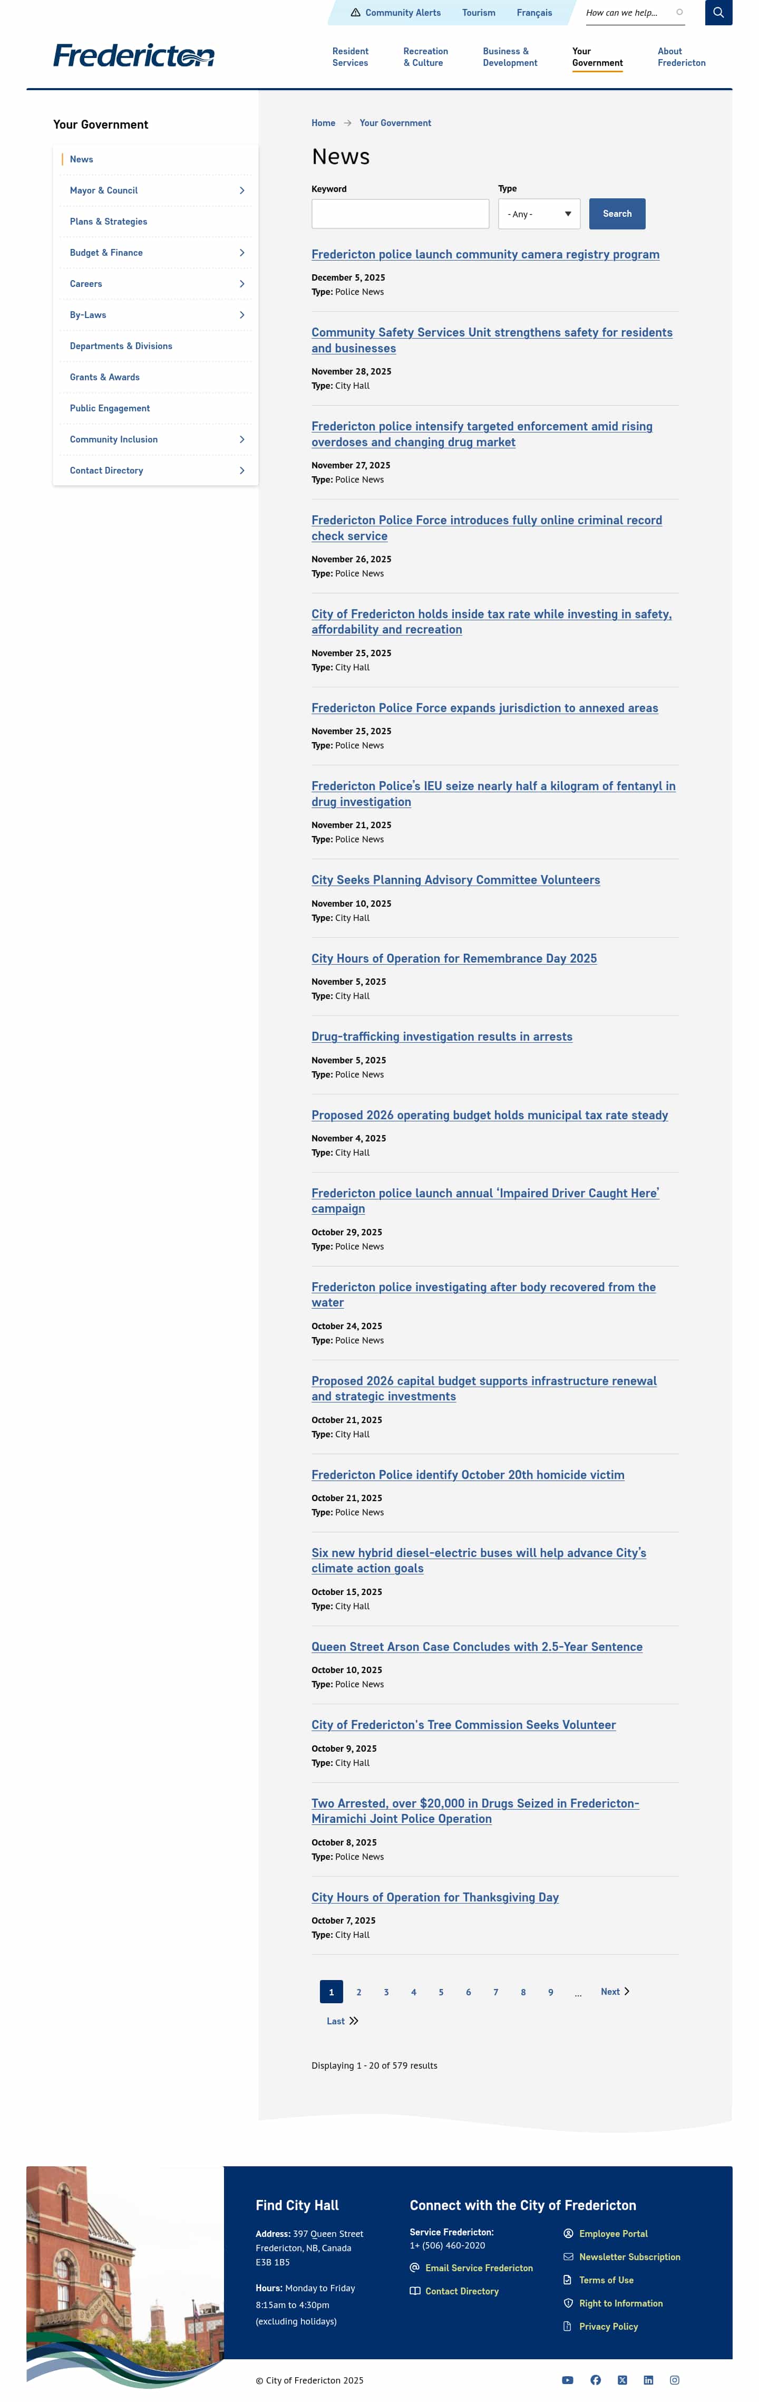
Task: Click the Fredericton logo
Action: [133, 56]
